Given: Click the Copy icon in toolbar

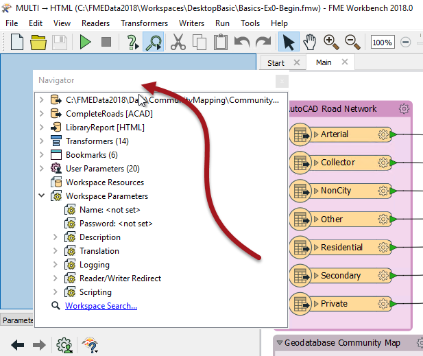Looking at the screenshot, I should (200, 42).
